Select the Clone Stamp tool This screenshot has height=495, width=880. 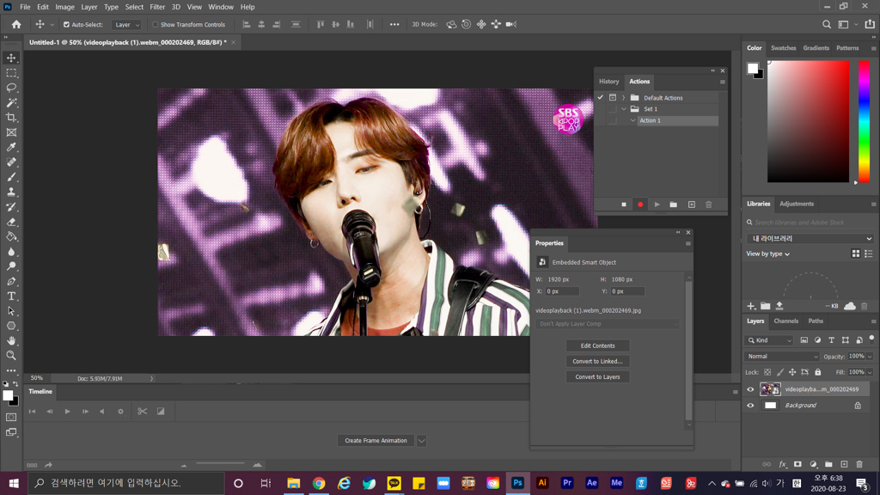(11, 192)
